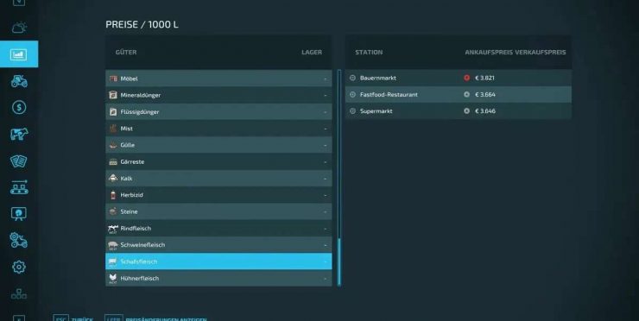Open the weather forecast sidebar icon

coord(19,28)
